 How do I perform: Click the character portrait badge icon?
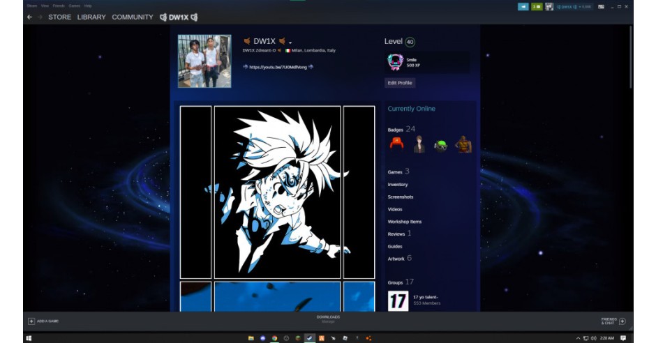419,144
